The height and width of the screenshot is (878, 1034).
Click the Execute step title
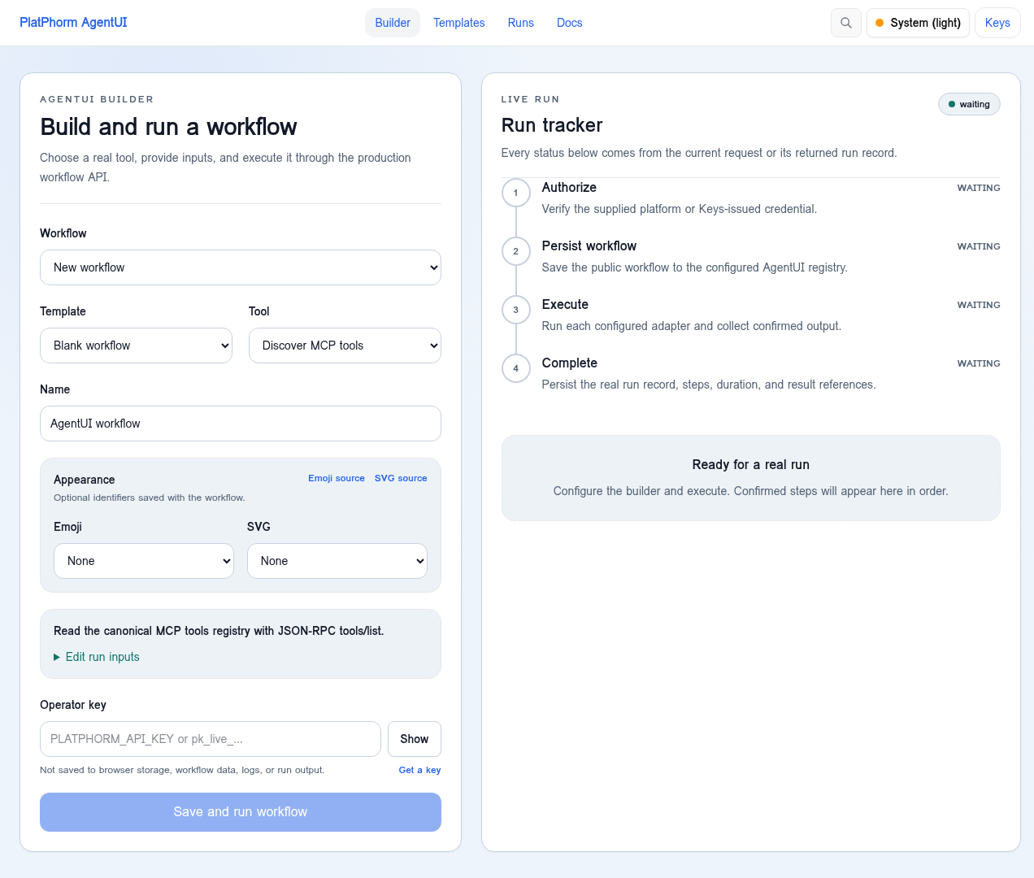point(565,305)
